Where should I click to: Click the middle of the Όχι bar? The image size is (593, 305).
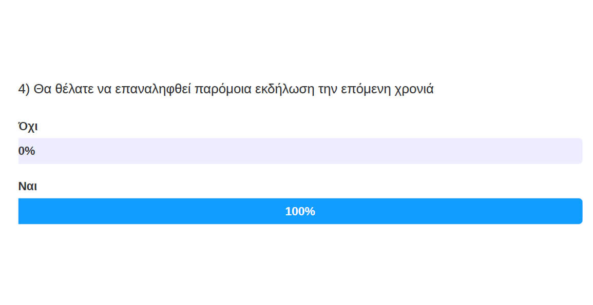(300, 151)
